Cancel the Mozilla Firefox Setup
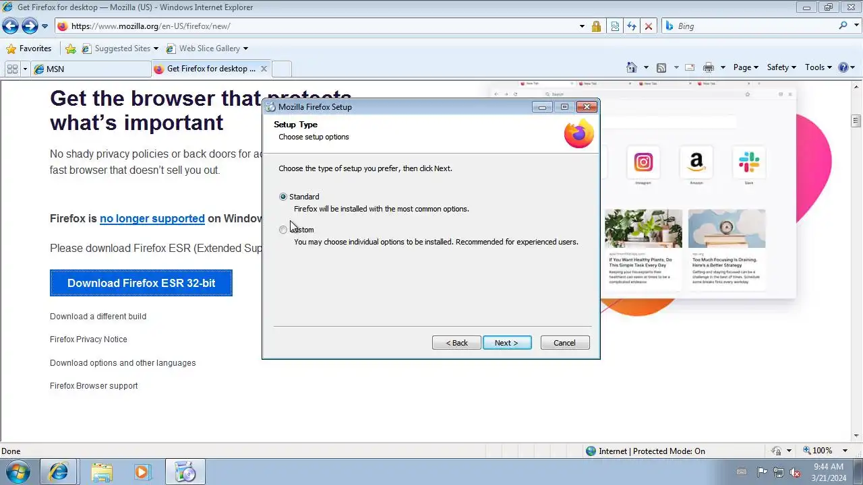The width and height of the screenshot is (863, 485). click(x=565, y=343)
